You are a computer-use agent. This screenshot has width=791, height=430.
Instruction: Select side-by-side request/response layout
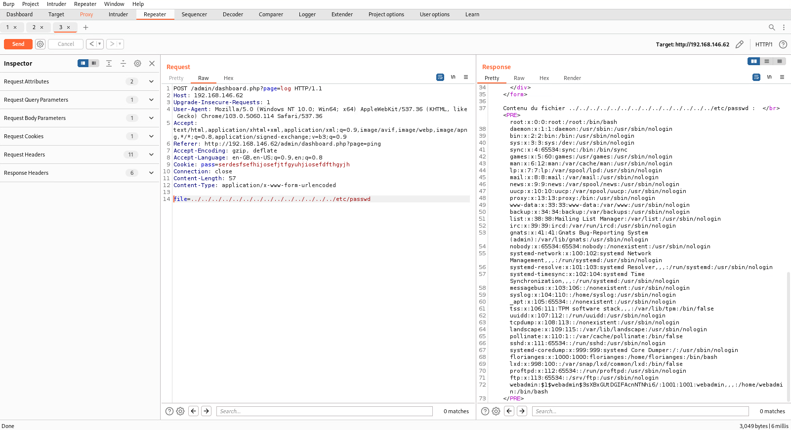point(754,61)
